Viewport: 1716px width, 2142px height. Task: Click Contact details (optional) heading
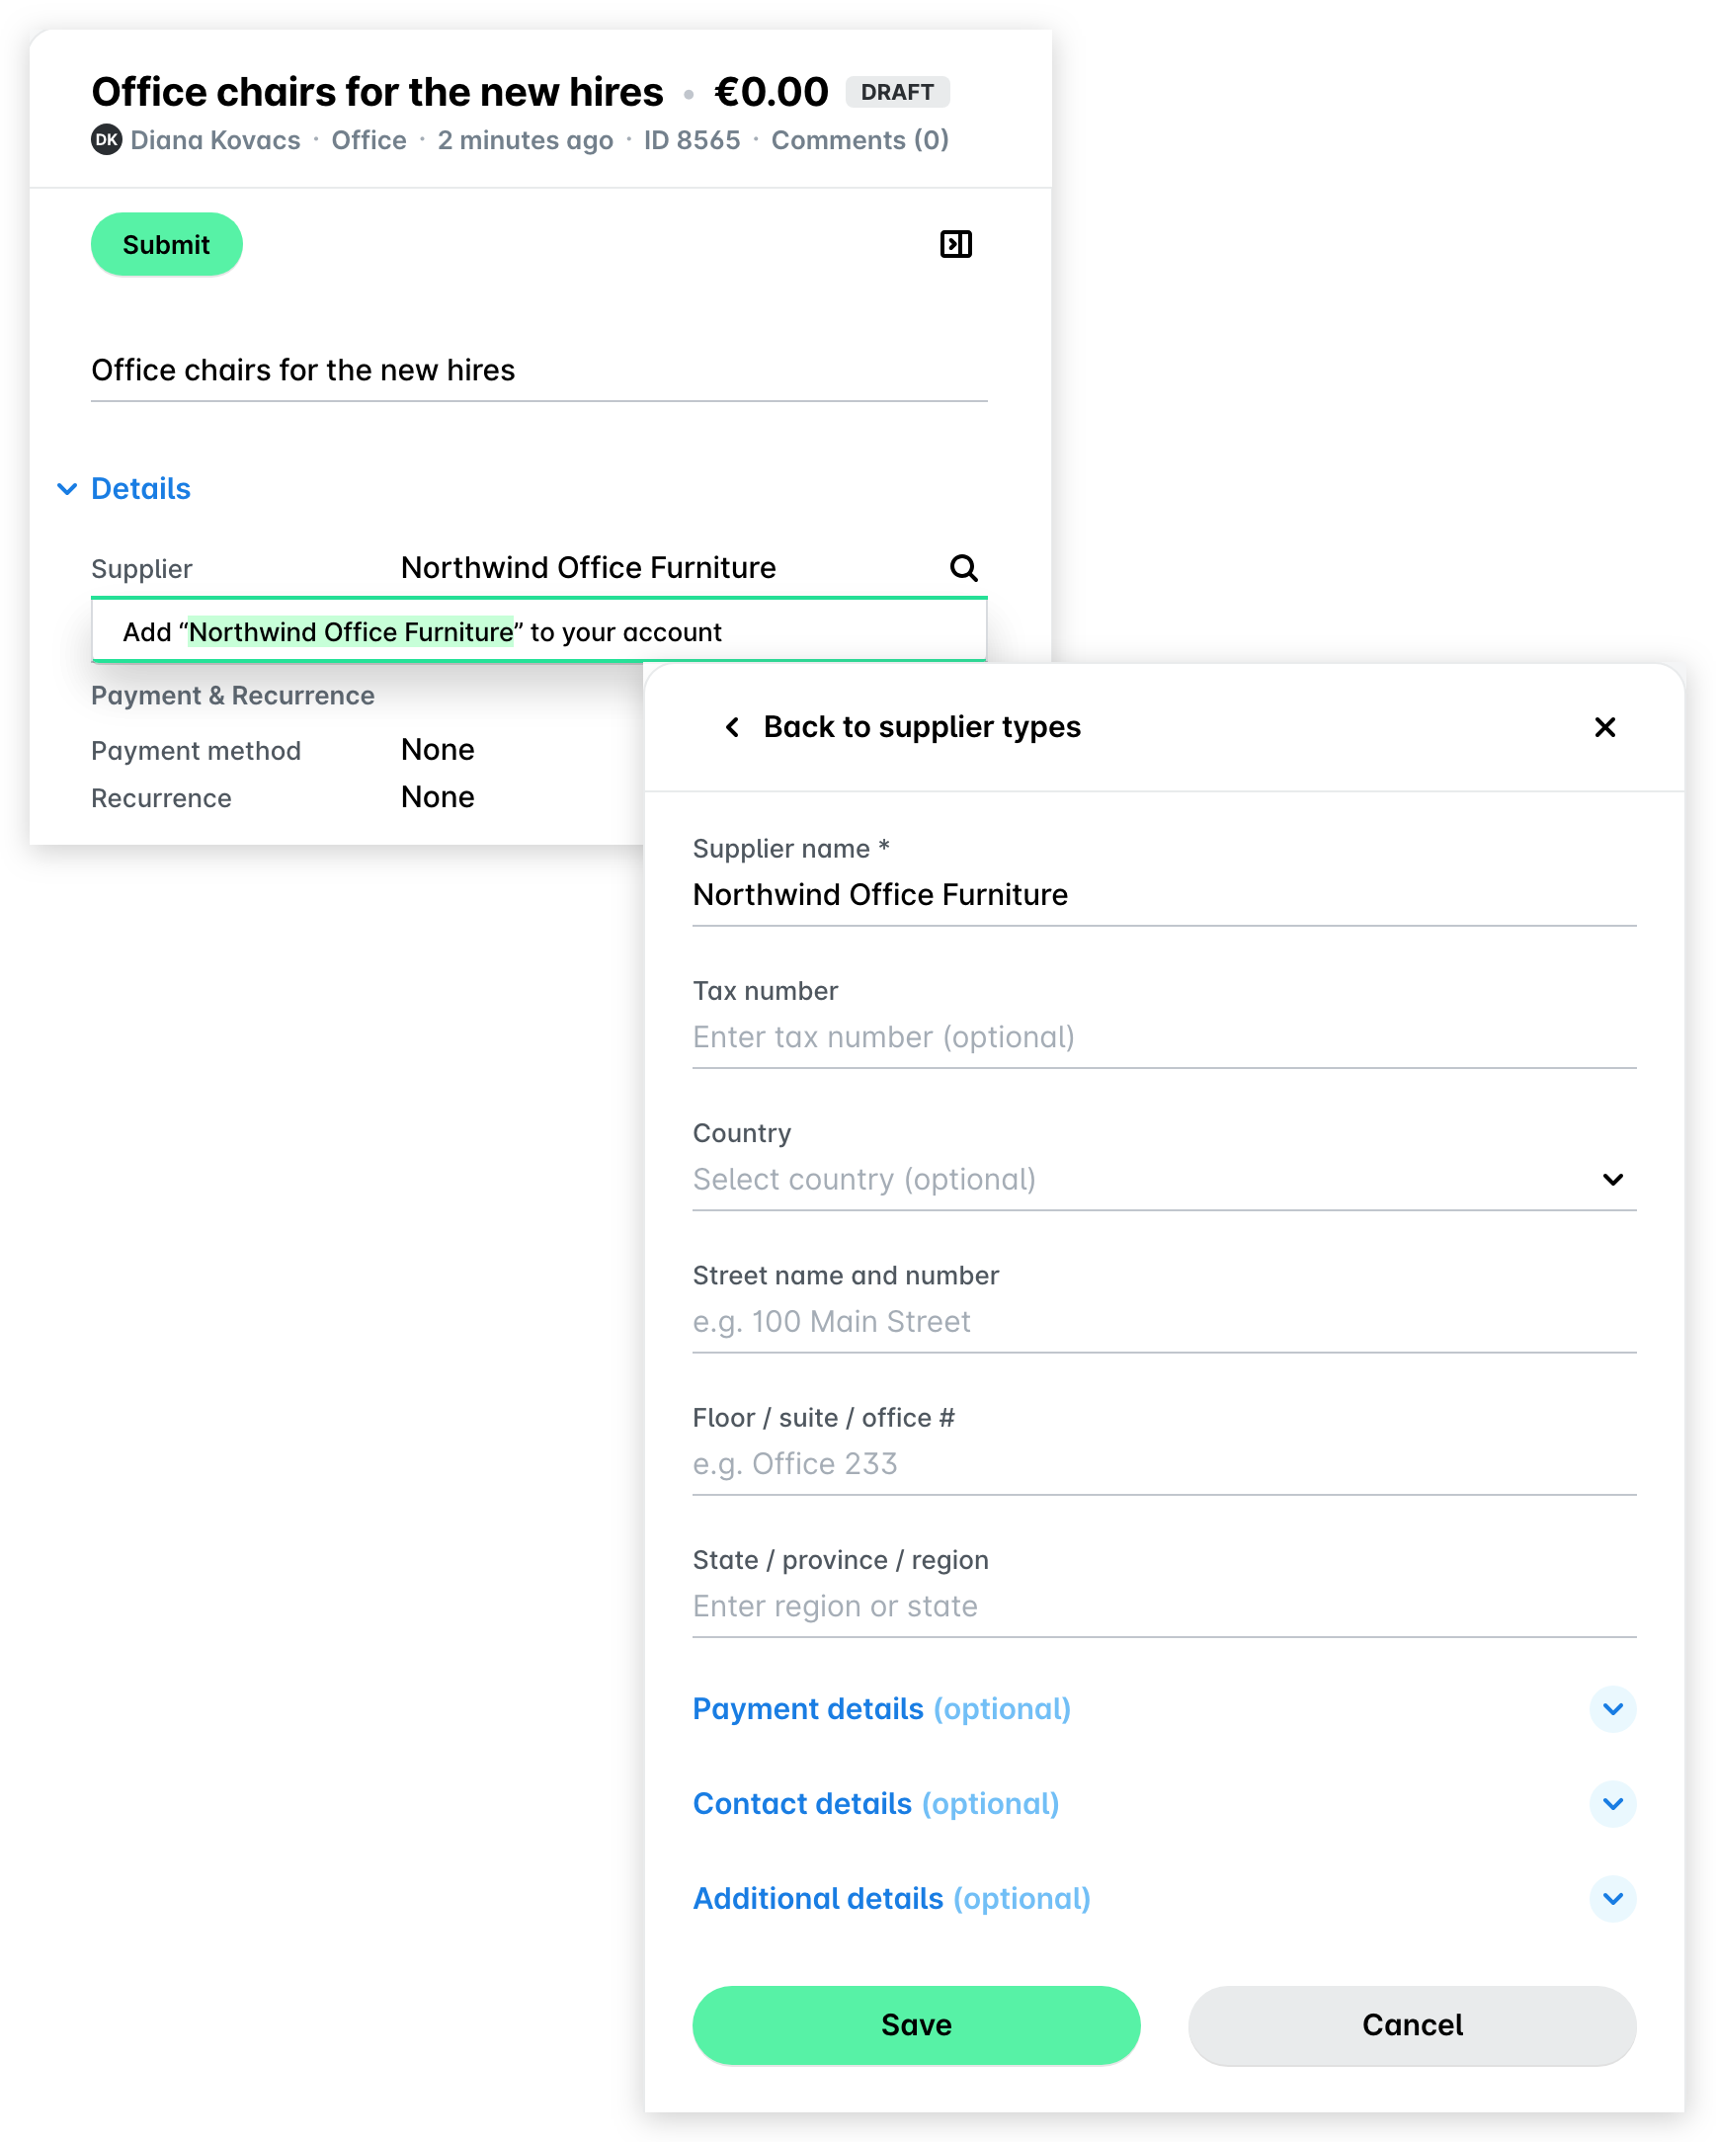coord(875,1803)
